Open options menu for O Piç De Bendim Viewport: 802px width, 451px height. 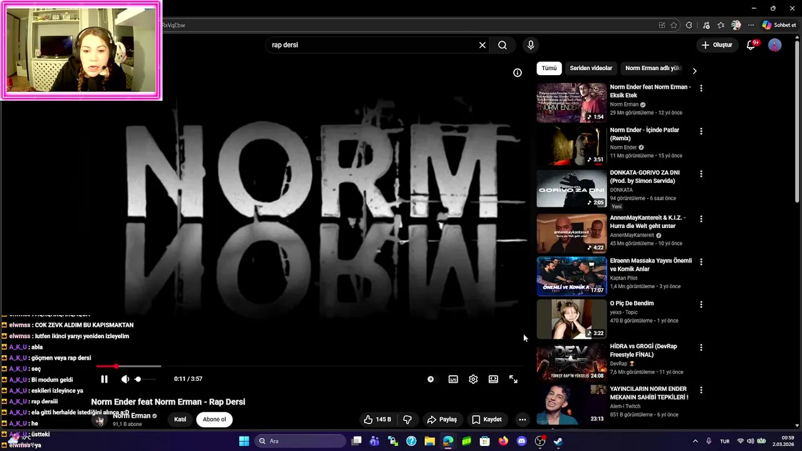coord(701,304)
